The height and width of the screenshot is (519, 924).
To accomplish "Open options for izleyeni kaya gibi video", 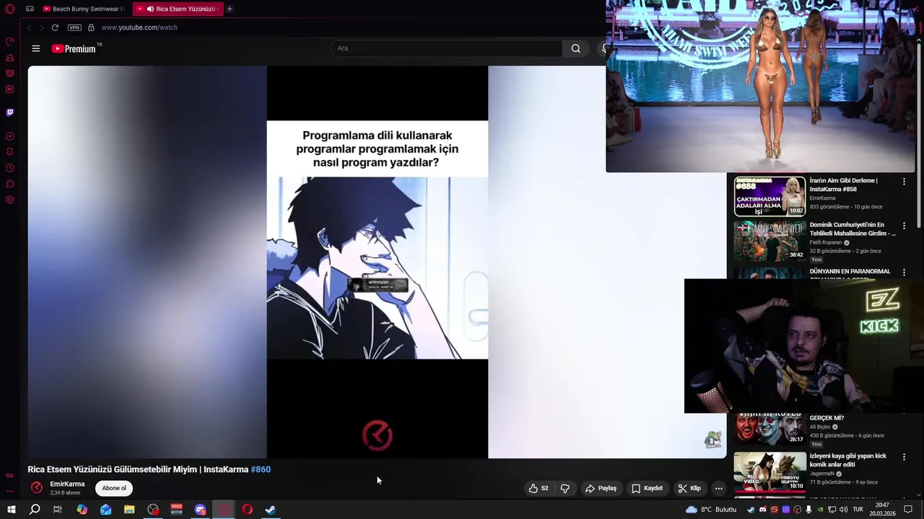I will pyautogui.click(x=904, y=457).
